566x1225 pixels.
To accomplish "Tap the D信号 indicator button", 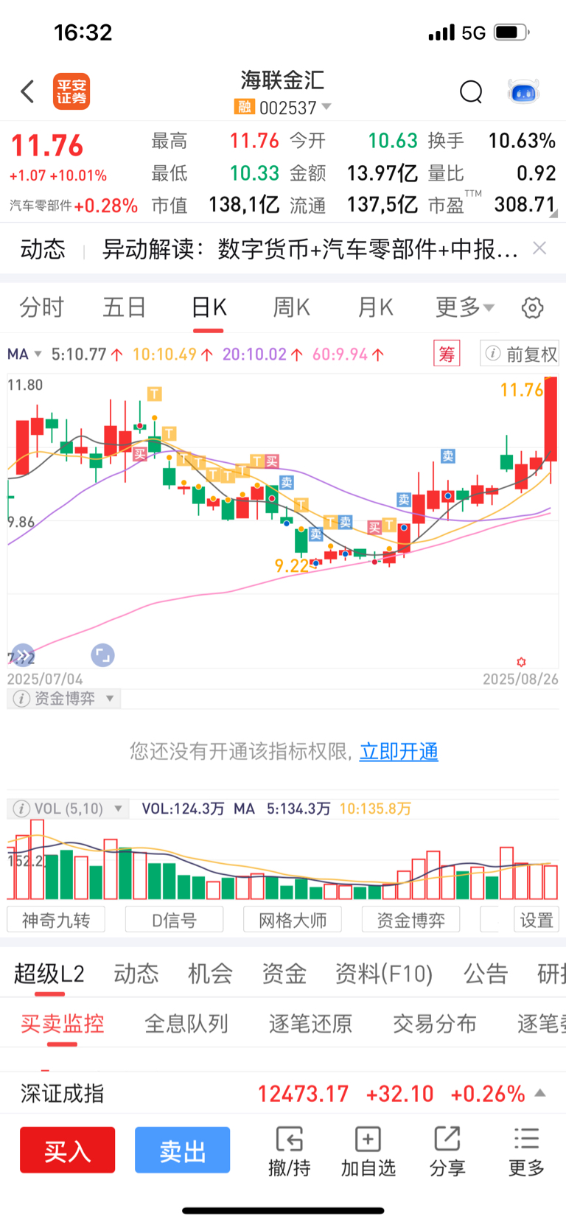I will pos(174,920).
